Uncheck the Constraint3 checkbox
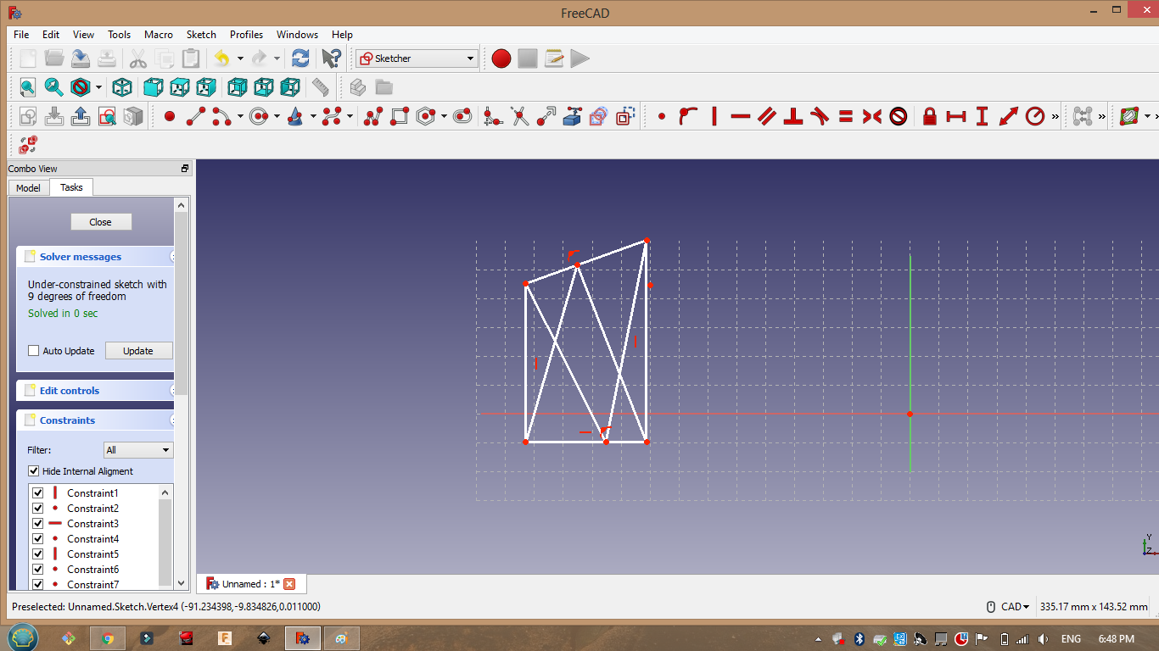 pos(37,524)
